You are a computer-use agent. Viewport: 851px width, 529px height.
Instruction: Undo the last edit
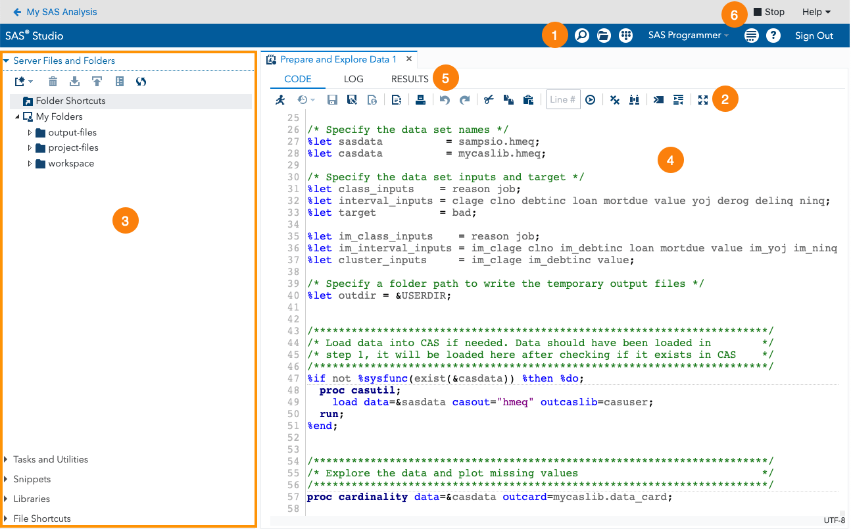445,100
